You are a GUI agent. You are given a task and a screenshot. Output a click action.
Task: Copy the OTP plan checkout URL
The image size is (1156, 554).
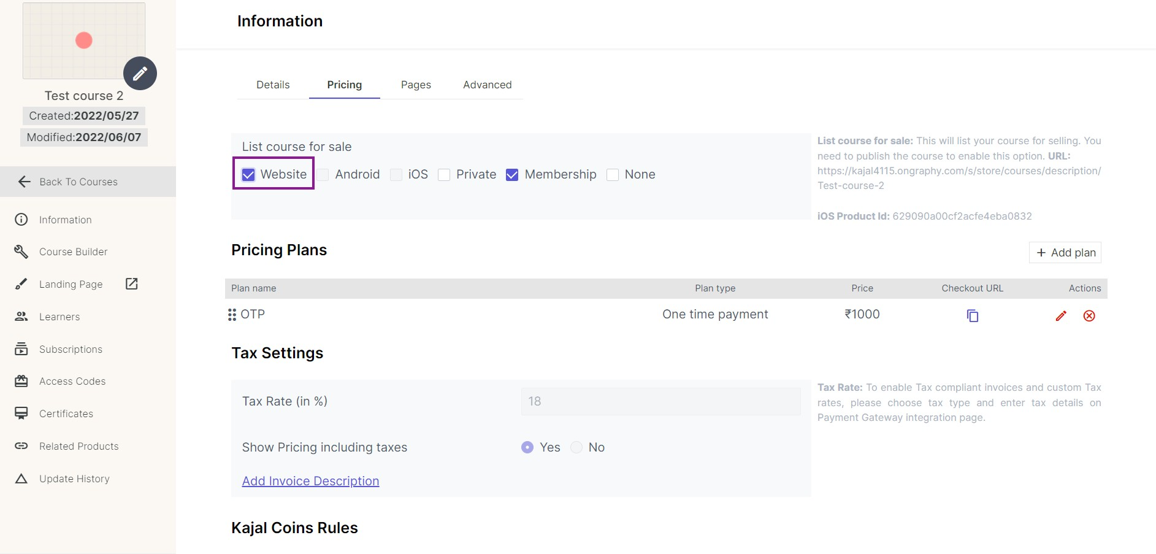click(x=972, y=315)
